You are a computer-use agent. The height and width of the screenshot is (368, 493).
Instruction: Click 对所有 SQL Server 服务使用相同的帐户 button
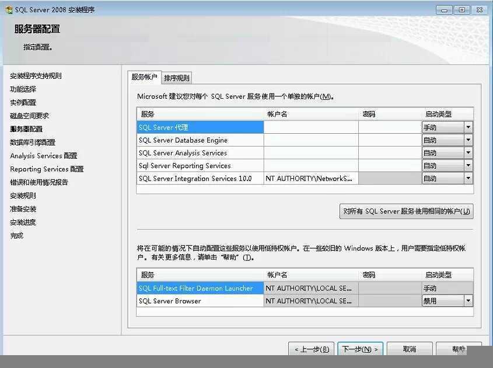[406, 211]
